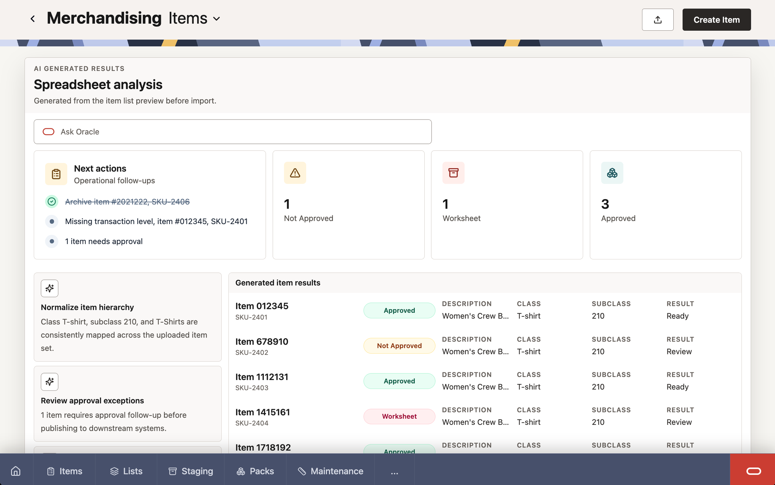Mark Missing transaction level action bullet
The height and width of the screenshot is (485, 775).
[x=52, y=221]
